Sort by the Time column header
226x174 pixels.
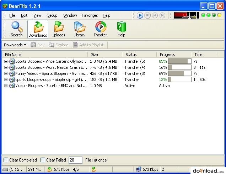click(204, 55)
